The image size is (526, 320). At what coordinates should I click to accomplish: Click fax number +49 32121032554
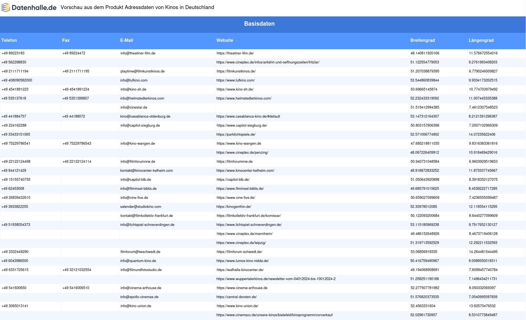77,270
